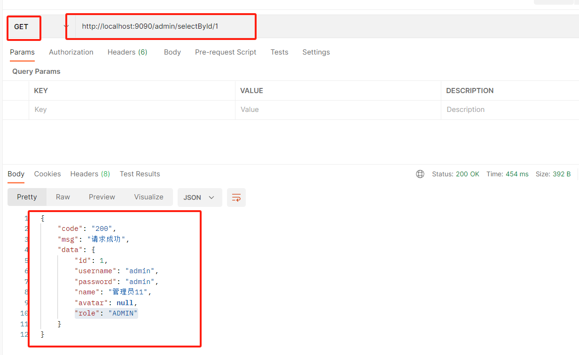
Task: Click the "username": "admin" line
Action: (117, 271)
